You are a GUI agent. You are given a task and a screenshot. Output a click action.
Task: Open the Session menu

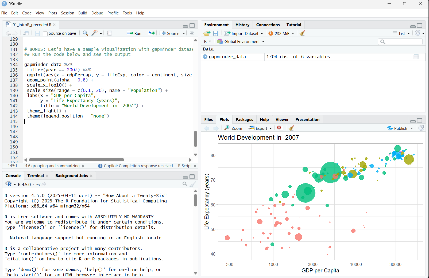click(x=67, y=13)
